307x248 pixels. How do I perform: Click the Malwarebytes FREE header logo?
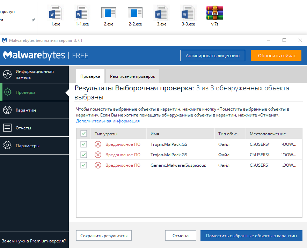tap(46, 55)
